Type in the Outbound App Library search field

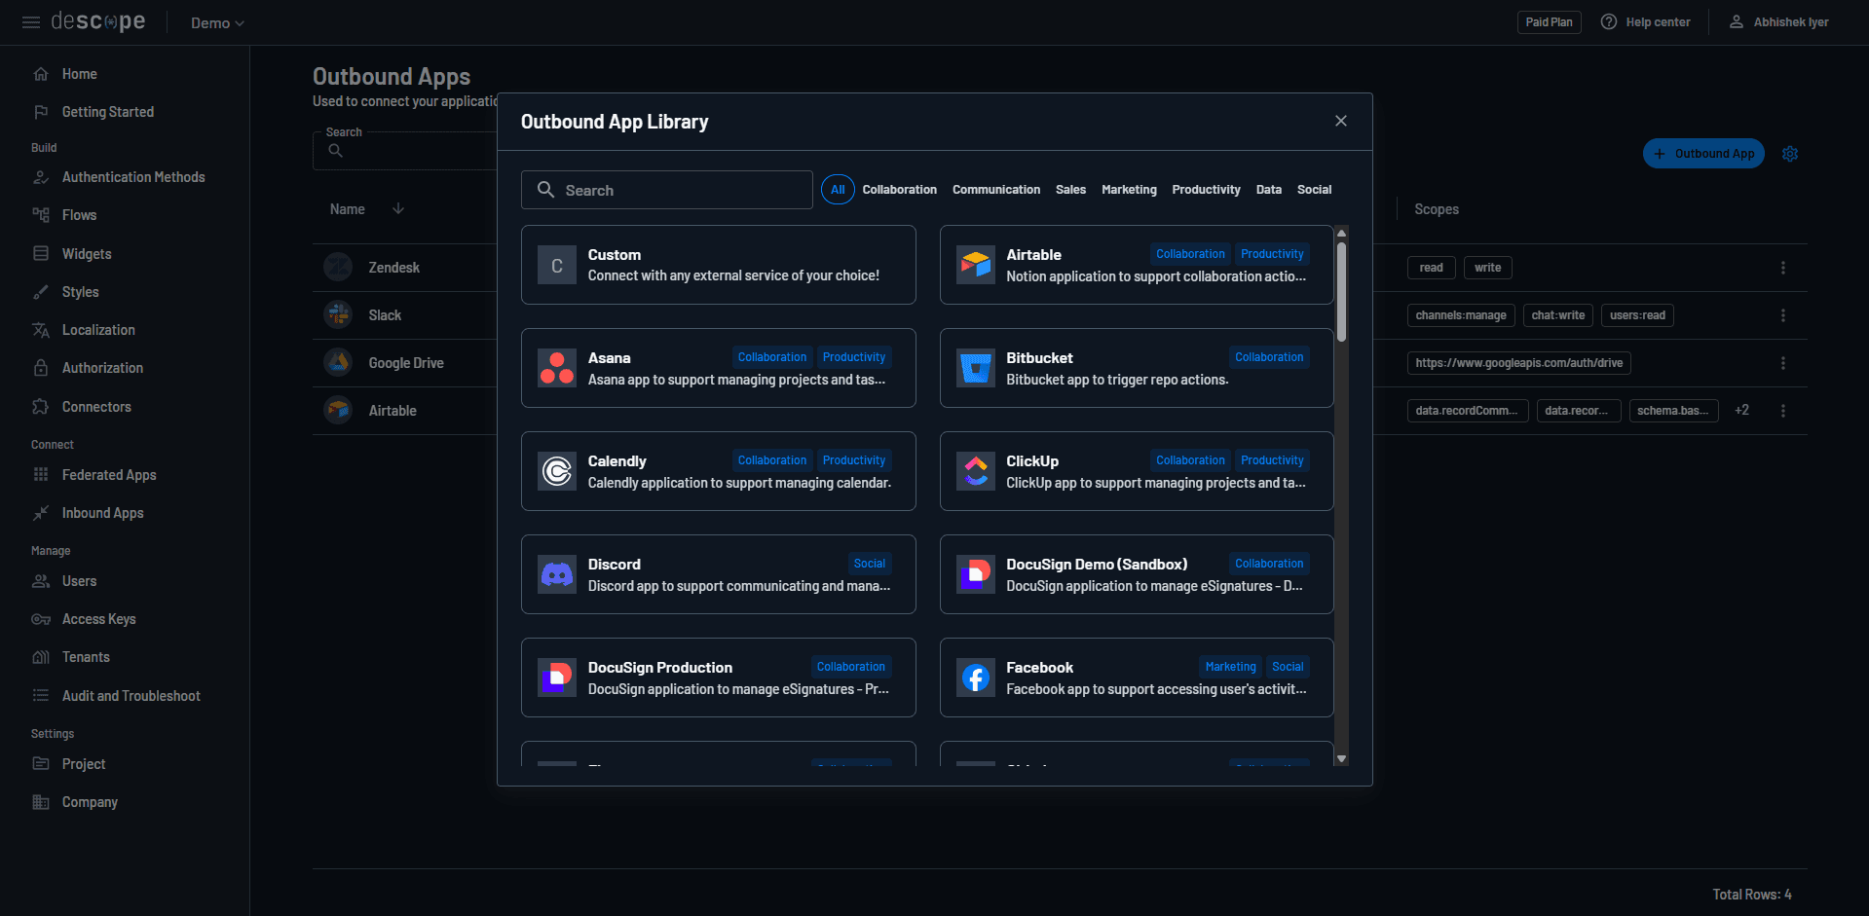666,189
